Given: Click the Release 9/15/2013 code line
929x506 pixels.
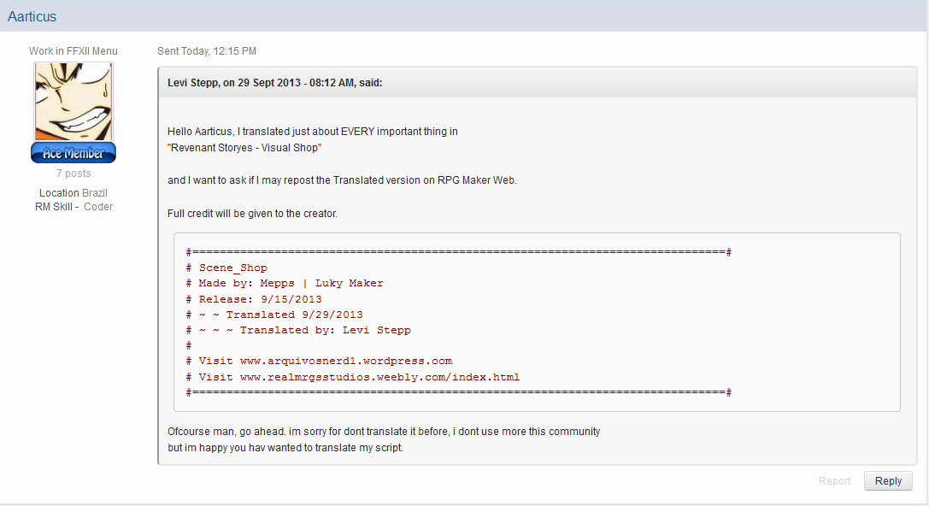Looking at the screenshot, I should pyautogui.click(x=254, y=299).
